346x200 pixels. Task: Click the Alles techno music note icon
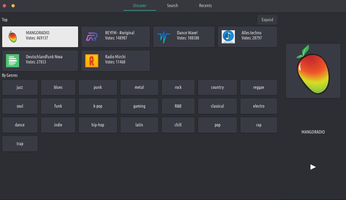pyautogui.click(x=228, y=37)
